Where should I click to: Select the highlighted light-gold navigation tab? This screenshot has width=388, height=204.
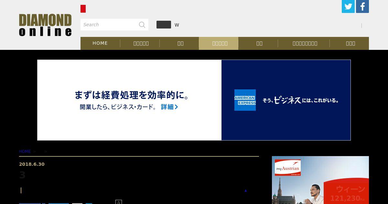point(219,43)
